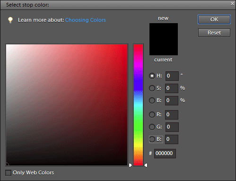Viewport: 236px width, 181px height.
Task: Click the right hue slider arrow handle
Action: tap(146, 165)
